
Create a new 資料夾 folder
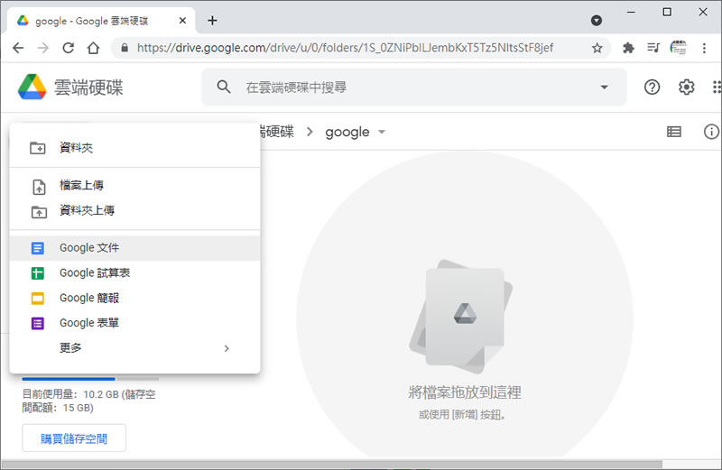(134, 148)
